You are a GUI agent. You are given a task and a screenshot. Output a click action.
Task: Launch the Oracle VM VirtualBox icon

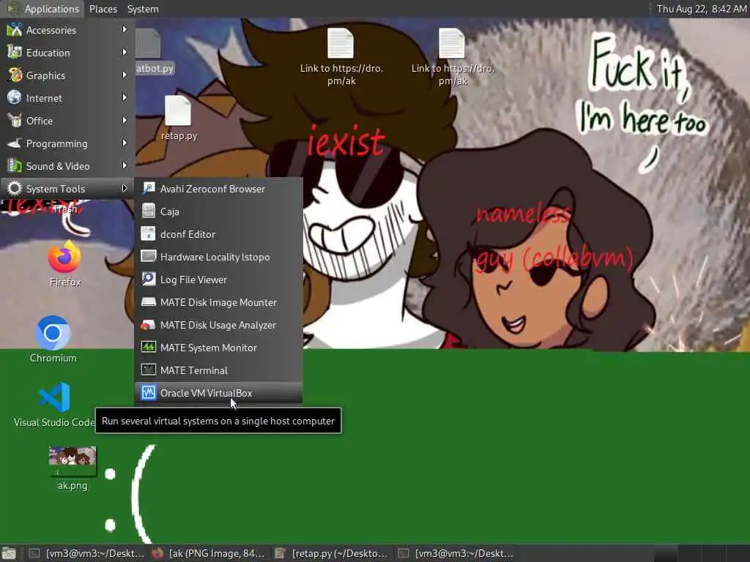click(148, 392)
